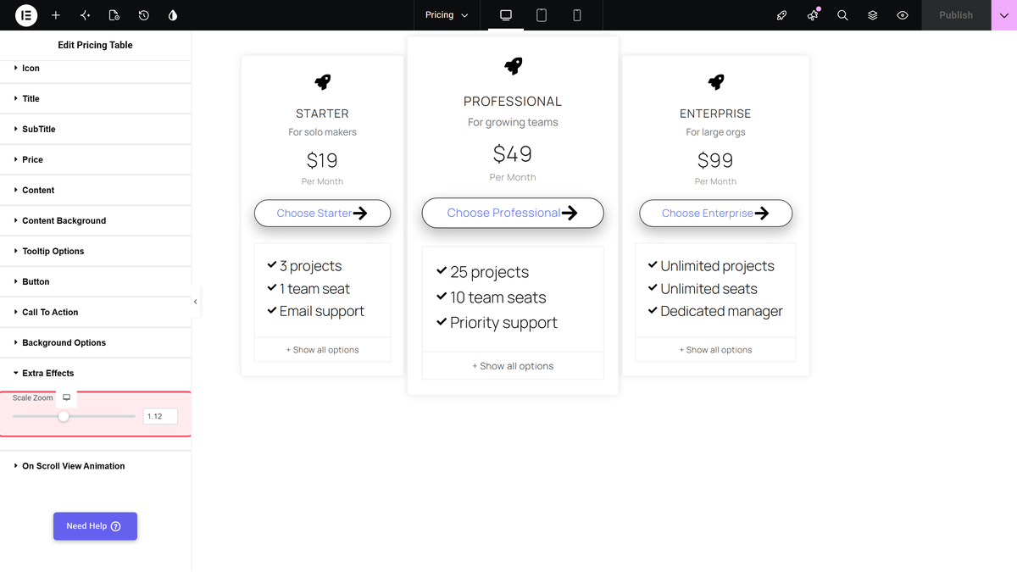Open the Pricing page dropdown
The width and height of the screenshot is (1017, 572).
(447, 15)
